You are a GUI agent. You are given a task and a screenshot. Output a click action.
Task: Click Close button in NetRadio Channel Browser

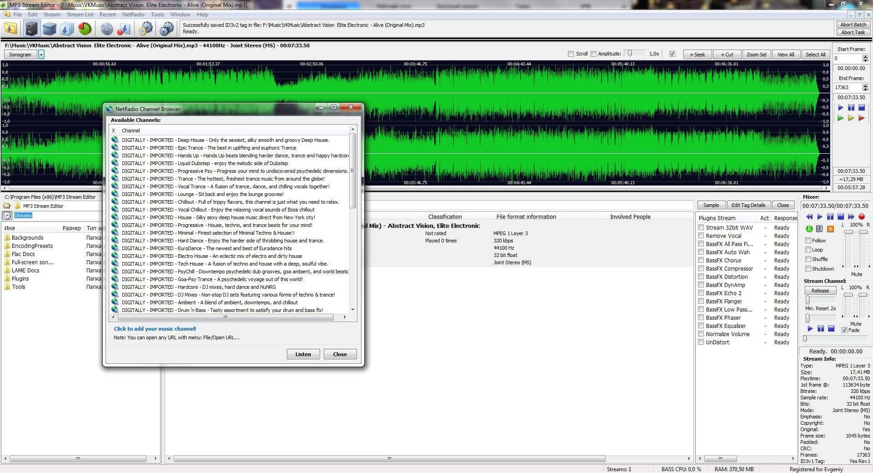point(340,354)
